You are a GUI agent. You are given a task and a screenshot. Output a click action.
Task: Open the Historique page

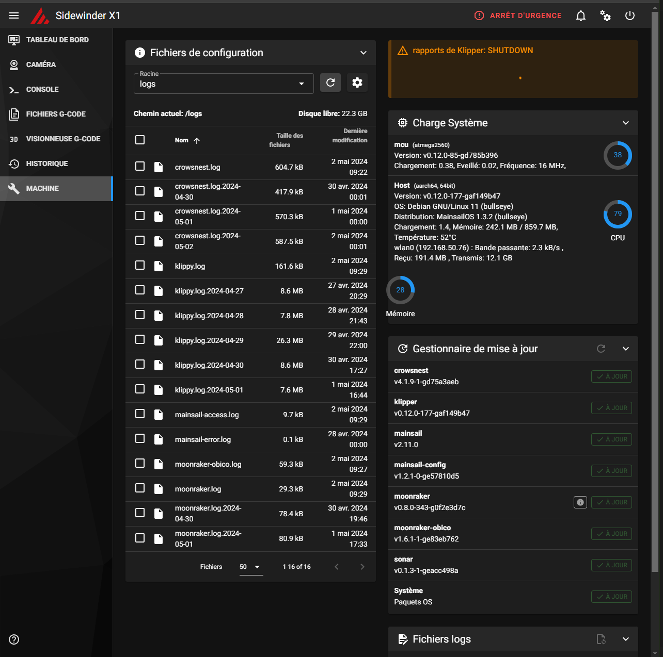(56, 163)
